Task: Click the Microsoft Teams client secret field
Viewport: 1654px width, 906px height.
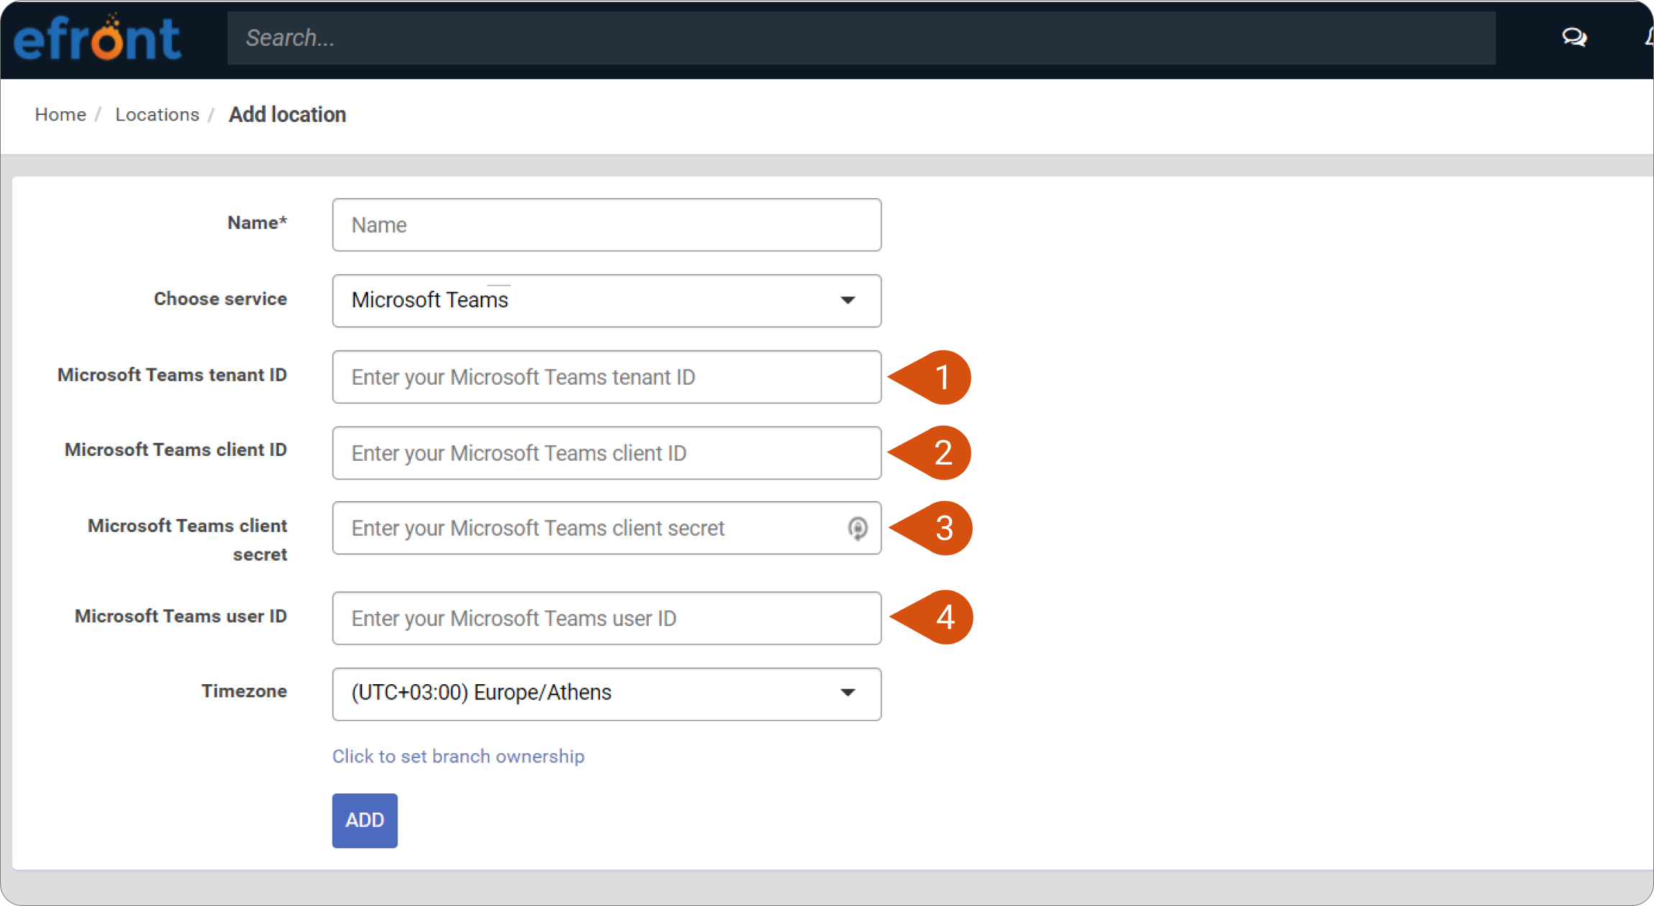Action: [606, 528]
